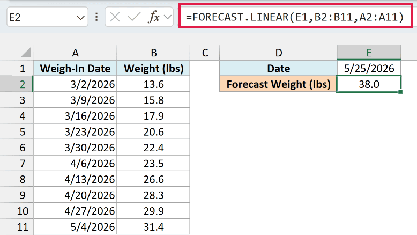The image size is (417, 235).
Task: Select row 9 header
Action: tap(17, 195)
